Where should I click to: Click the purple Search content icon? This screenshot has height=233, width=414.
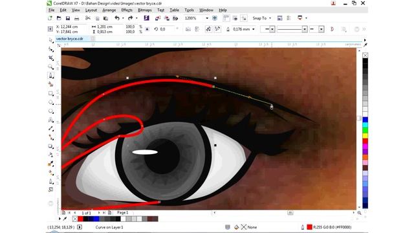point(147,18)
